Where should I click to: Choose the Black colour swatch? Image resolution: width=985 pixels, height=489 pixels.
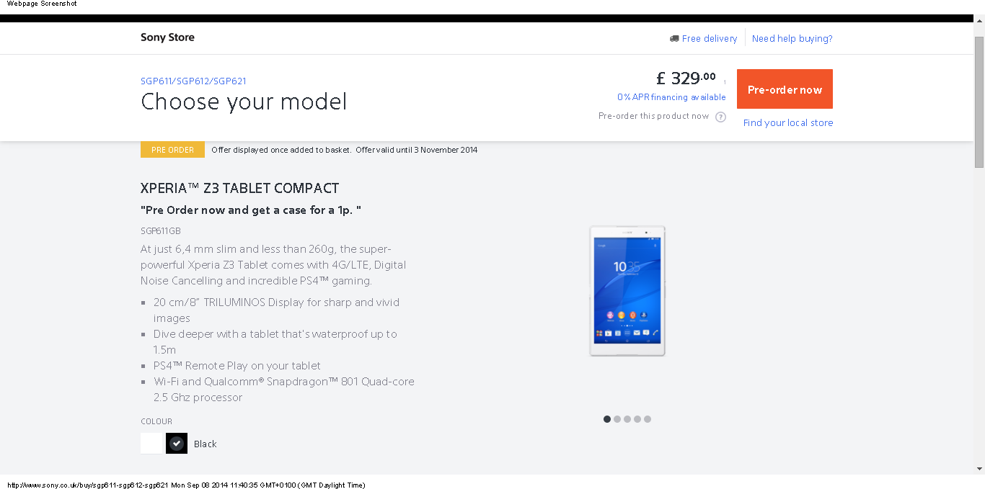(177, 444)
